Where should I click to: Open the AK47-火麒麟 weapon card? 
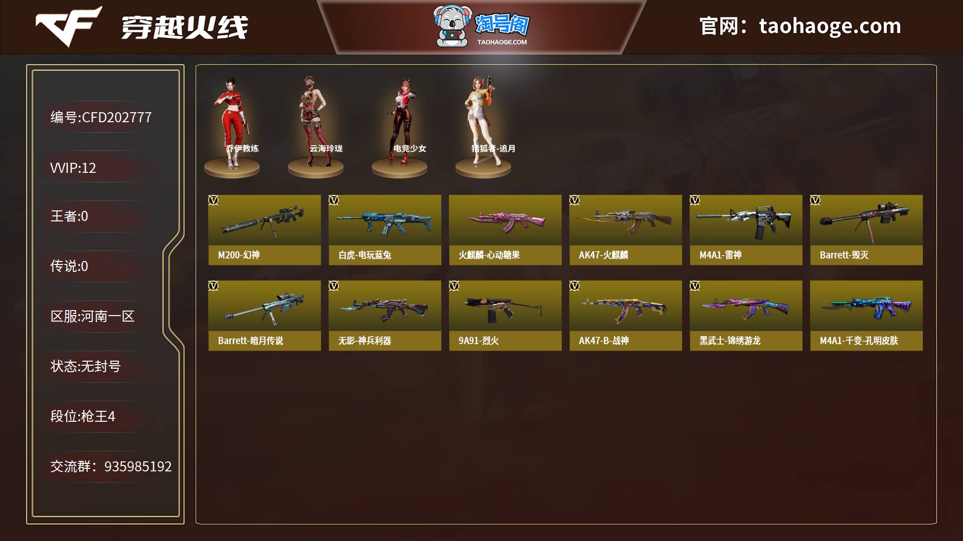pyautogui.click(x=626, y=230)
